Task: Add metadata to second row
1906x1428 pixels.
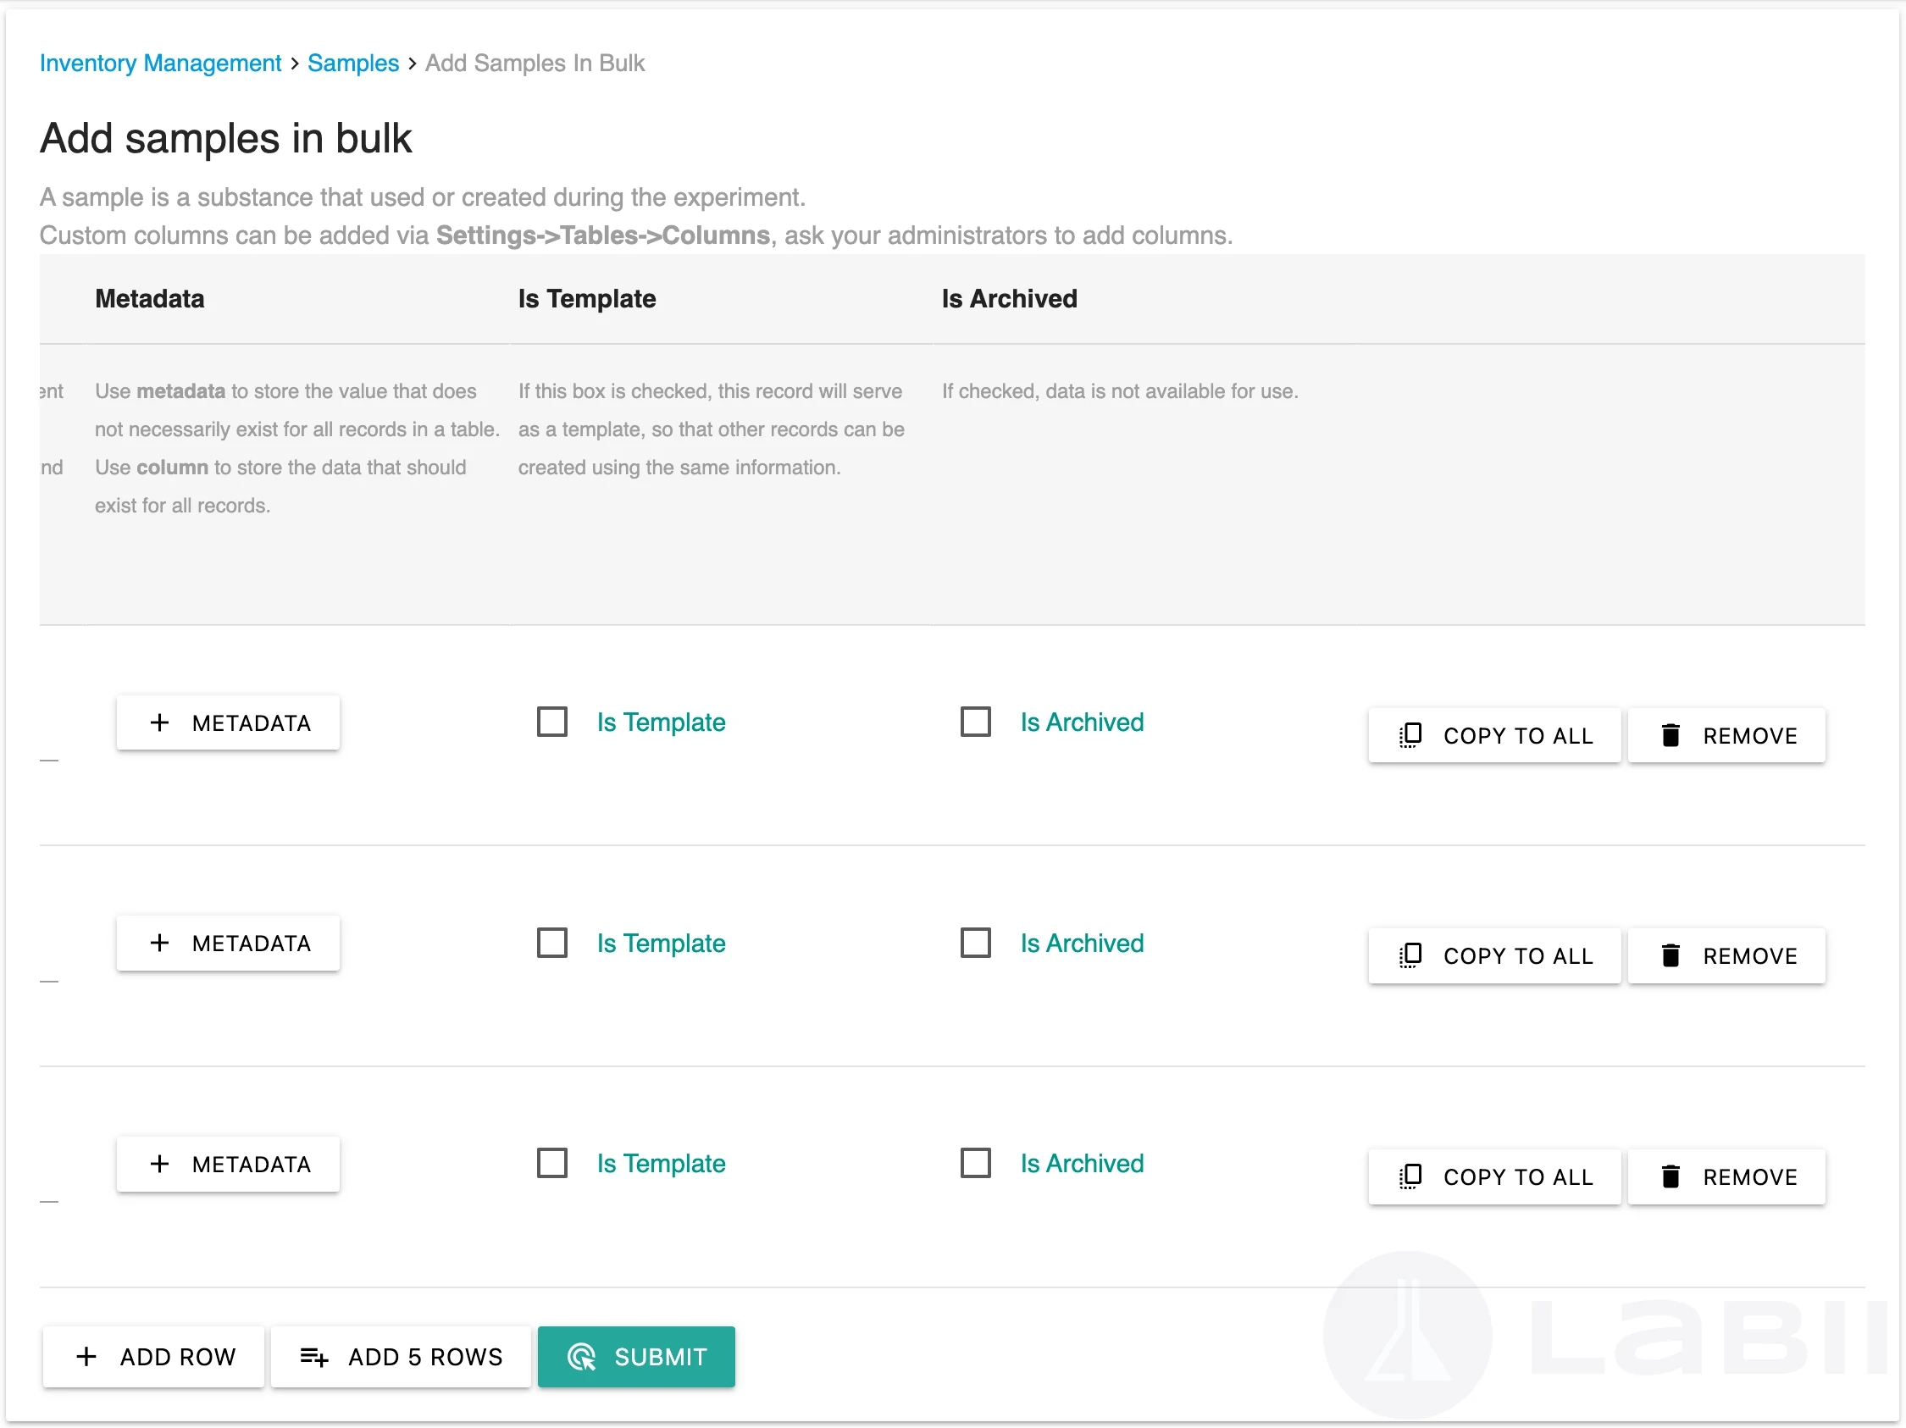Action: click(x=229, y=943)
